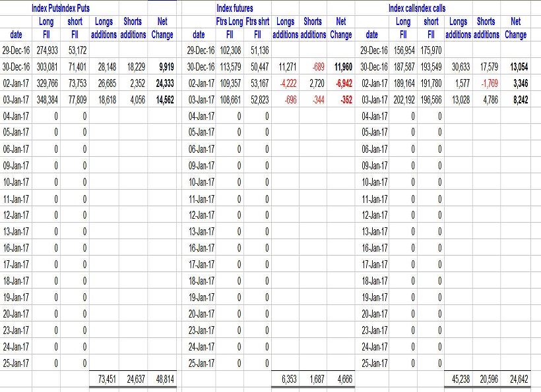Viewport: 541px width, 392px height.
Task: Click the Index calls net change 13,054
Action: pos(517,67)
